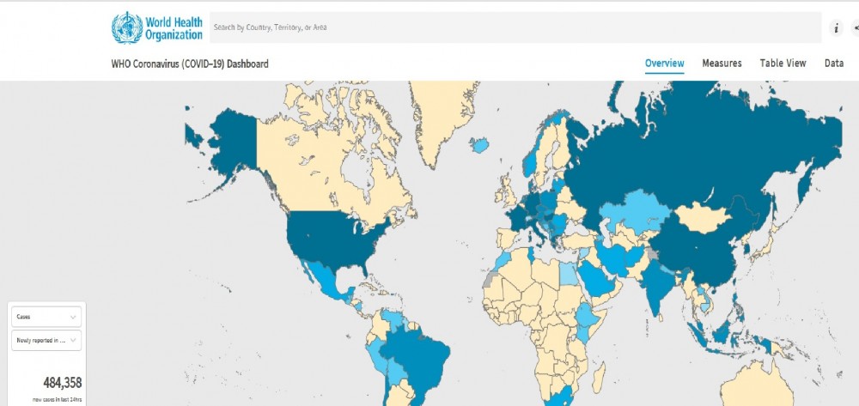Open the information icon beside search
Viewport: 859px width, 406px height.
tap(836, 27)
